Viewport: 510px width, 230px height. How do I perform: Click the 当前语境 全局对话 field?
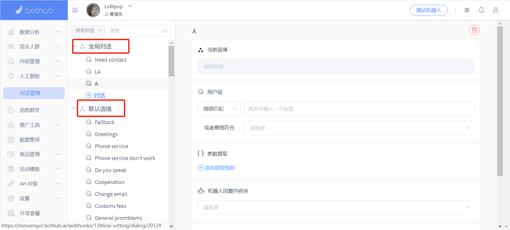pyautogui.click(x=336, y=66)
